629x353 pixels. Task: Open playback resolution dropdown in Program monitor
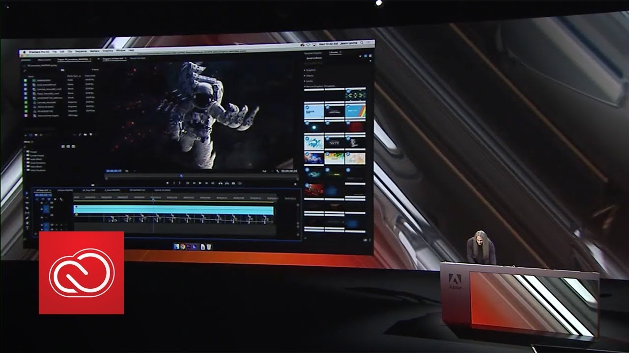(268, 171)
